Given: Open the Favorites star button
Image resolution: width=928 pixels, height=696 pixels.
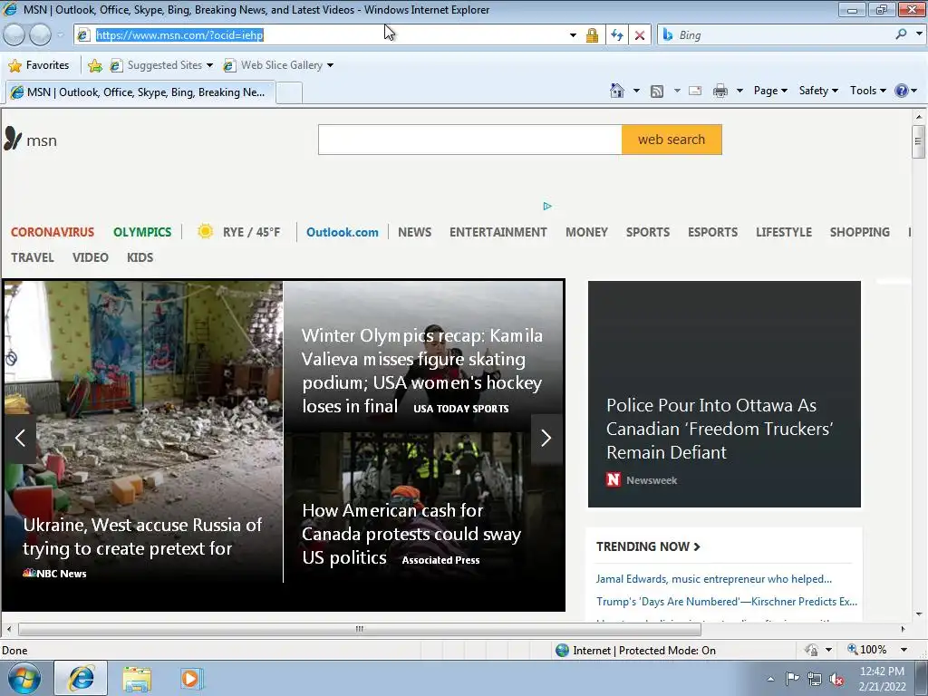Looking at the screenshot, I should (39, 65).
